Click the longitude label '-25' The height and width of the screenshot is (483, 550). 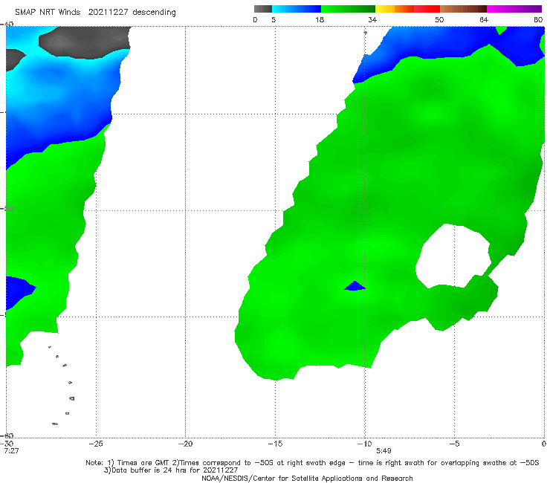(96, 444)
